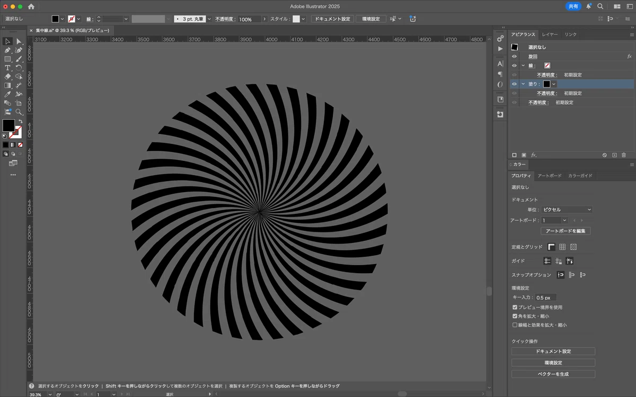Screen dimensions: 636x397
Task: Click the Add New Effect fx button
Action: [x=534, y=155]
